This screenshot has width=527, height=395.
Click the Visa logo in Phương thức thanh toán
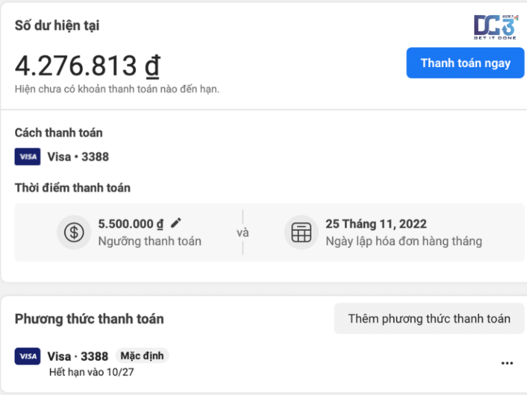click(27, 357)
